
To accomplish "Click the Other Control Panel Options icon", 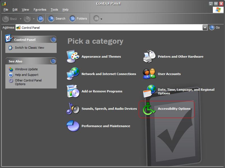I will coord(11,81).
